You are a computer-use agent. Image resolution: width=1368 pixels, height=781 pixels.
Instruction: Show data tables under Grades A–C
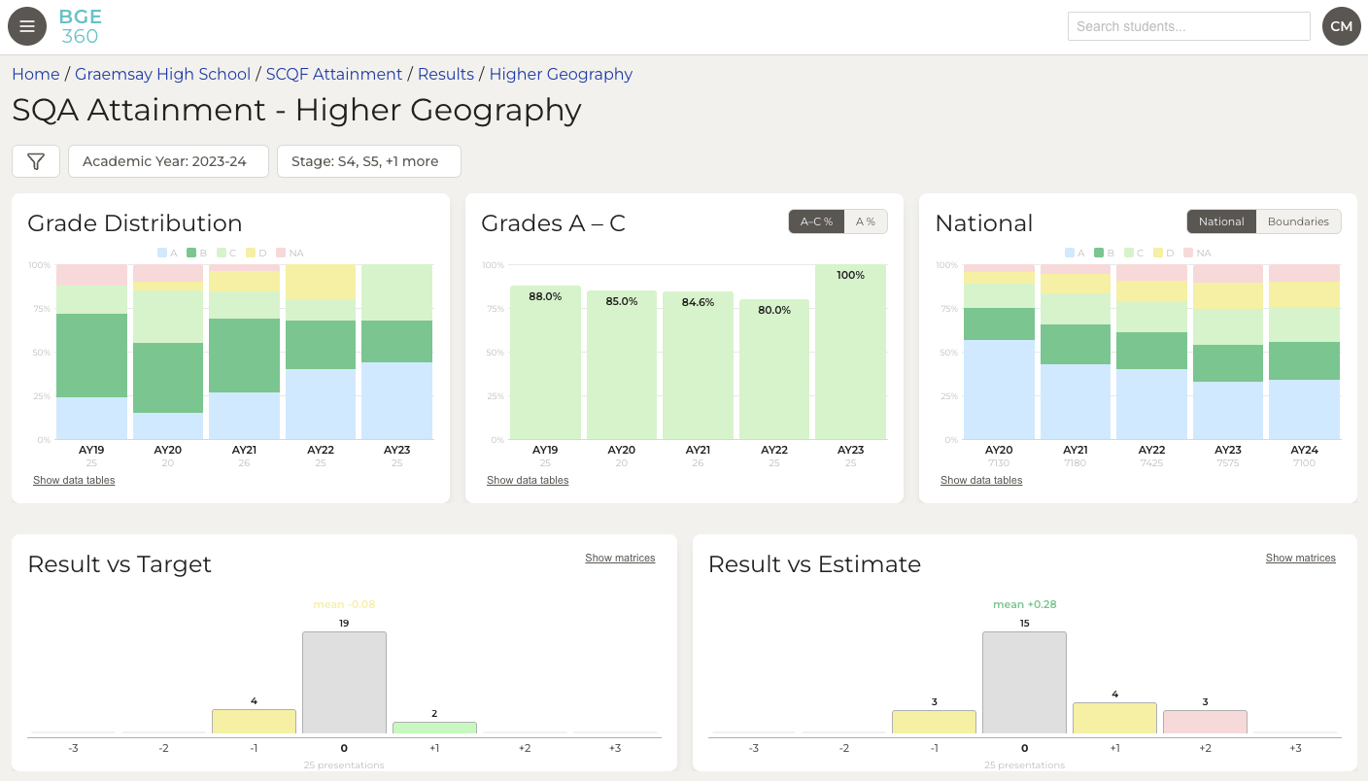pyautogui.click(x=528, y=480)
